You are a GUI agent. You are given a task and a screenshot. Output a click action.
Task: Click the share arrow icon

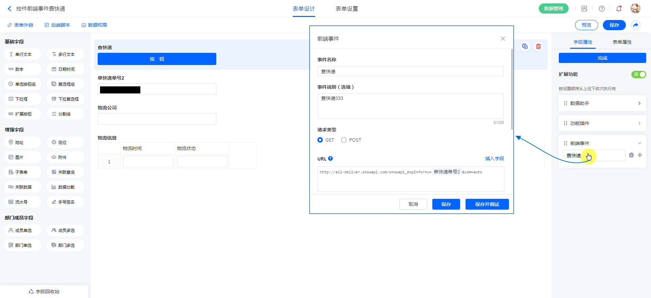[636, 25]
